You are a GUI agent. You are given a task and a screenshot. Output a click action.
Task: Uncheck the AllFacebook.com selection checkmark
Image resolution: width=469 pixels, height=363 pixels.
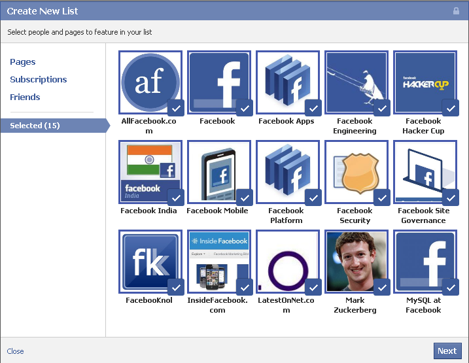[176, 108]
